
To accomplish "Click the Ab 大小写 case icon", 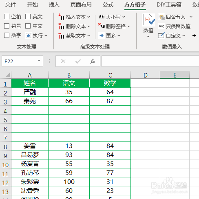I will tap(102, 17).
